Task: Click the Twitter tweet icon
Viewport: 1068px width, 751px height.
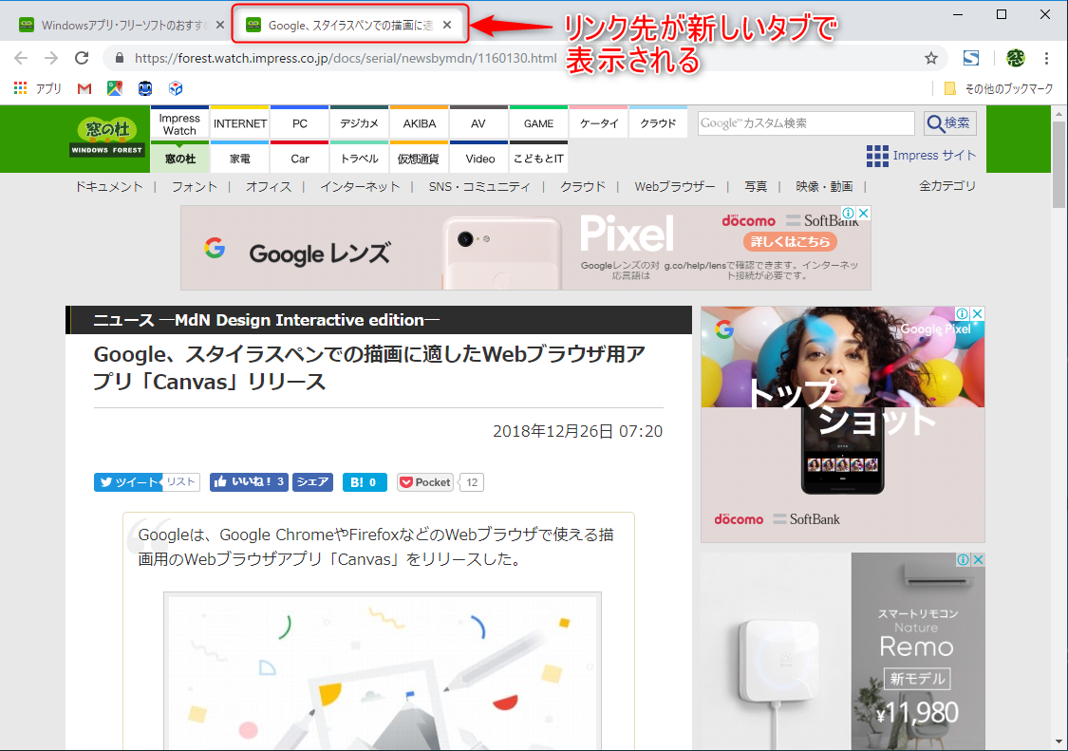Action: [x=107, y=481]
